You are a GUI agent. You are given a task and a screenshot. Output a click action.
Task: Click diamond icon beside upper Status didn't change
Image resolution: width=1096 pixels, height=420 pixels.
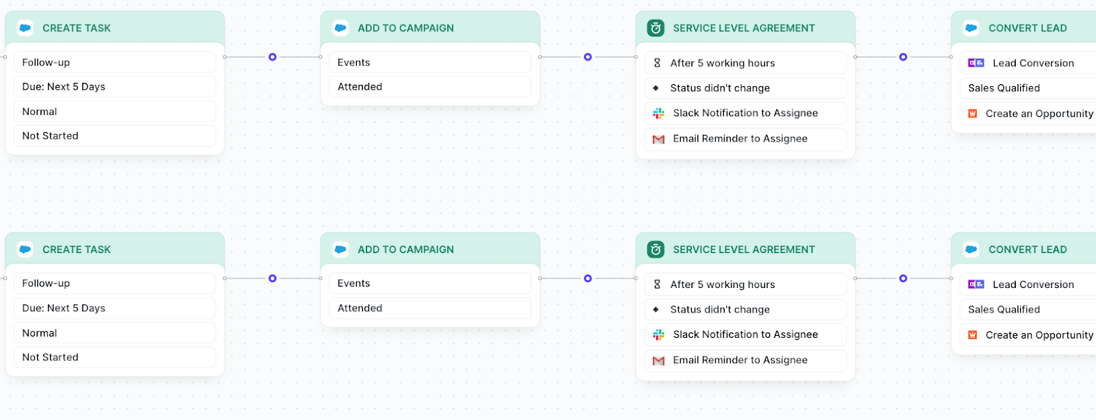click(656, 88)
